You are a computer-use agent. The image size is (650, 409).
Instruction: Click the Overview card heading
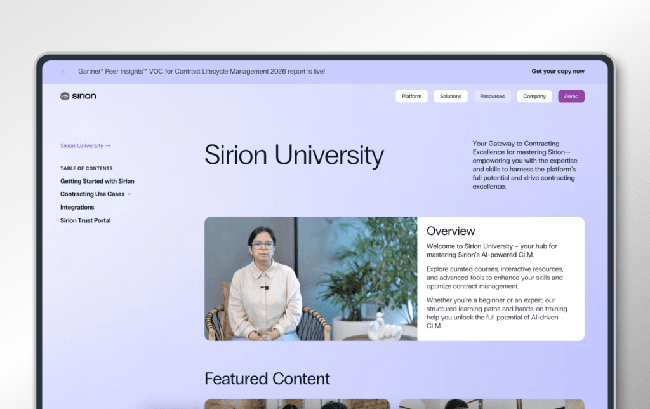pyautogui.click(x=451, y=231)
